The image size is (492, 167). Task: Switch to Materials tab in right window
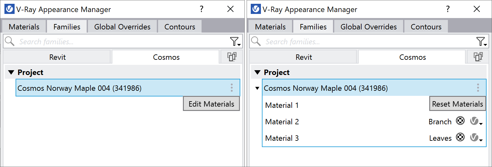(270, 27)
